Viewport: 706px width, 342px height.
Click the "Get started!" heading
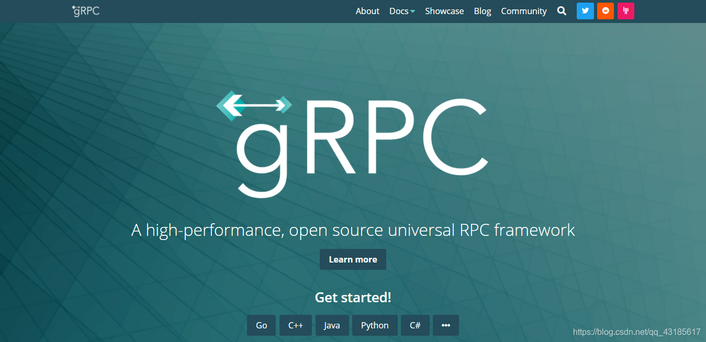[x=353, y=298]
